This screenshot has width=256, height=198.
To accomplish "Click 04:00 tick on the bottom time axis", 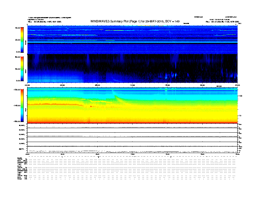I will pos(62,154).
